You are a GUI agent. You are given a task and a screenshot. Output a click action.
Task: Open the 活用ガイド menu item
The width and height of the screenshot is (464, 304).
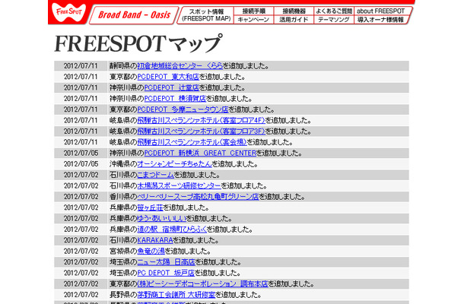(x=294, y=20)
